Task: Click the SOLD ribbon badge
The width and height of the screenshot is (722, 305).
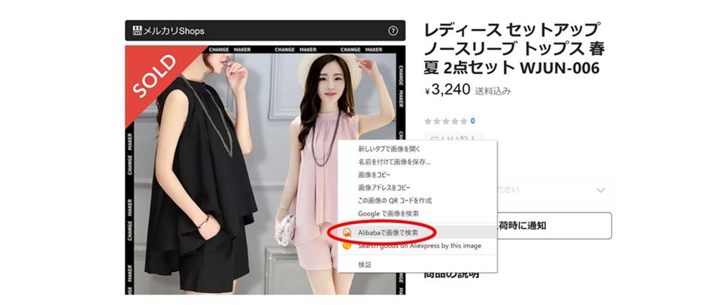Action: (x=154, y=76)
